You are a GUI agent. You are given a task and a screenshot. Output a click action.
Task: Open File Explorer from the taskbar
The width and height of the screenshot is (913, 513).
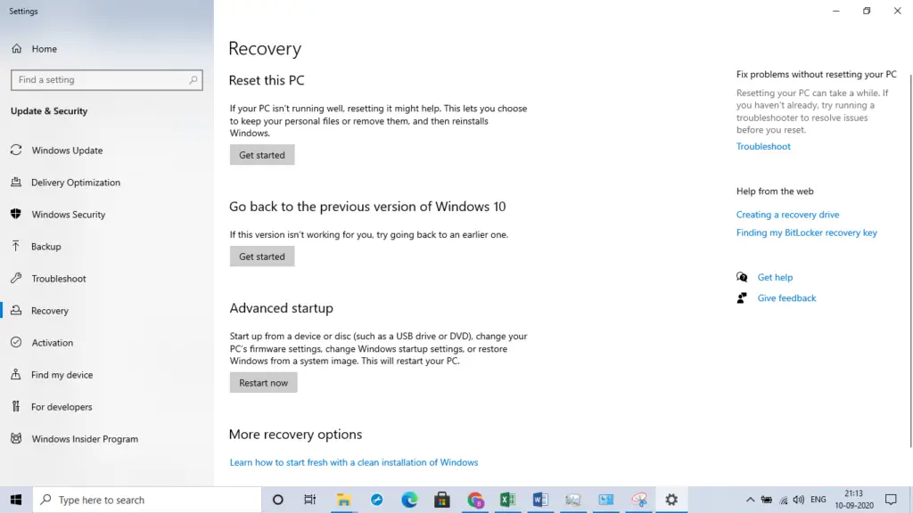(x=343, y=500)
